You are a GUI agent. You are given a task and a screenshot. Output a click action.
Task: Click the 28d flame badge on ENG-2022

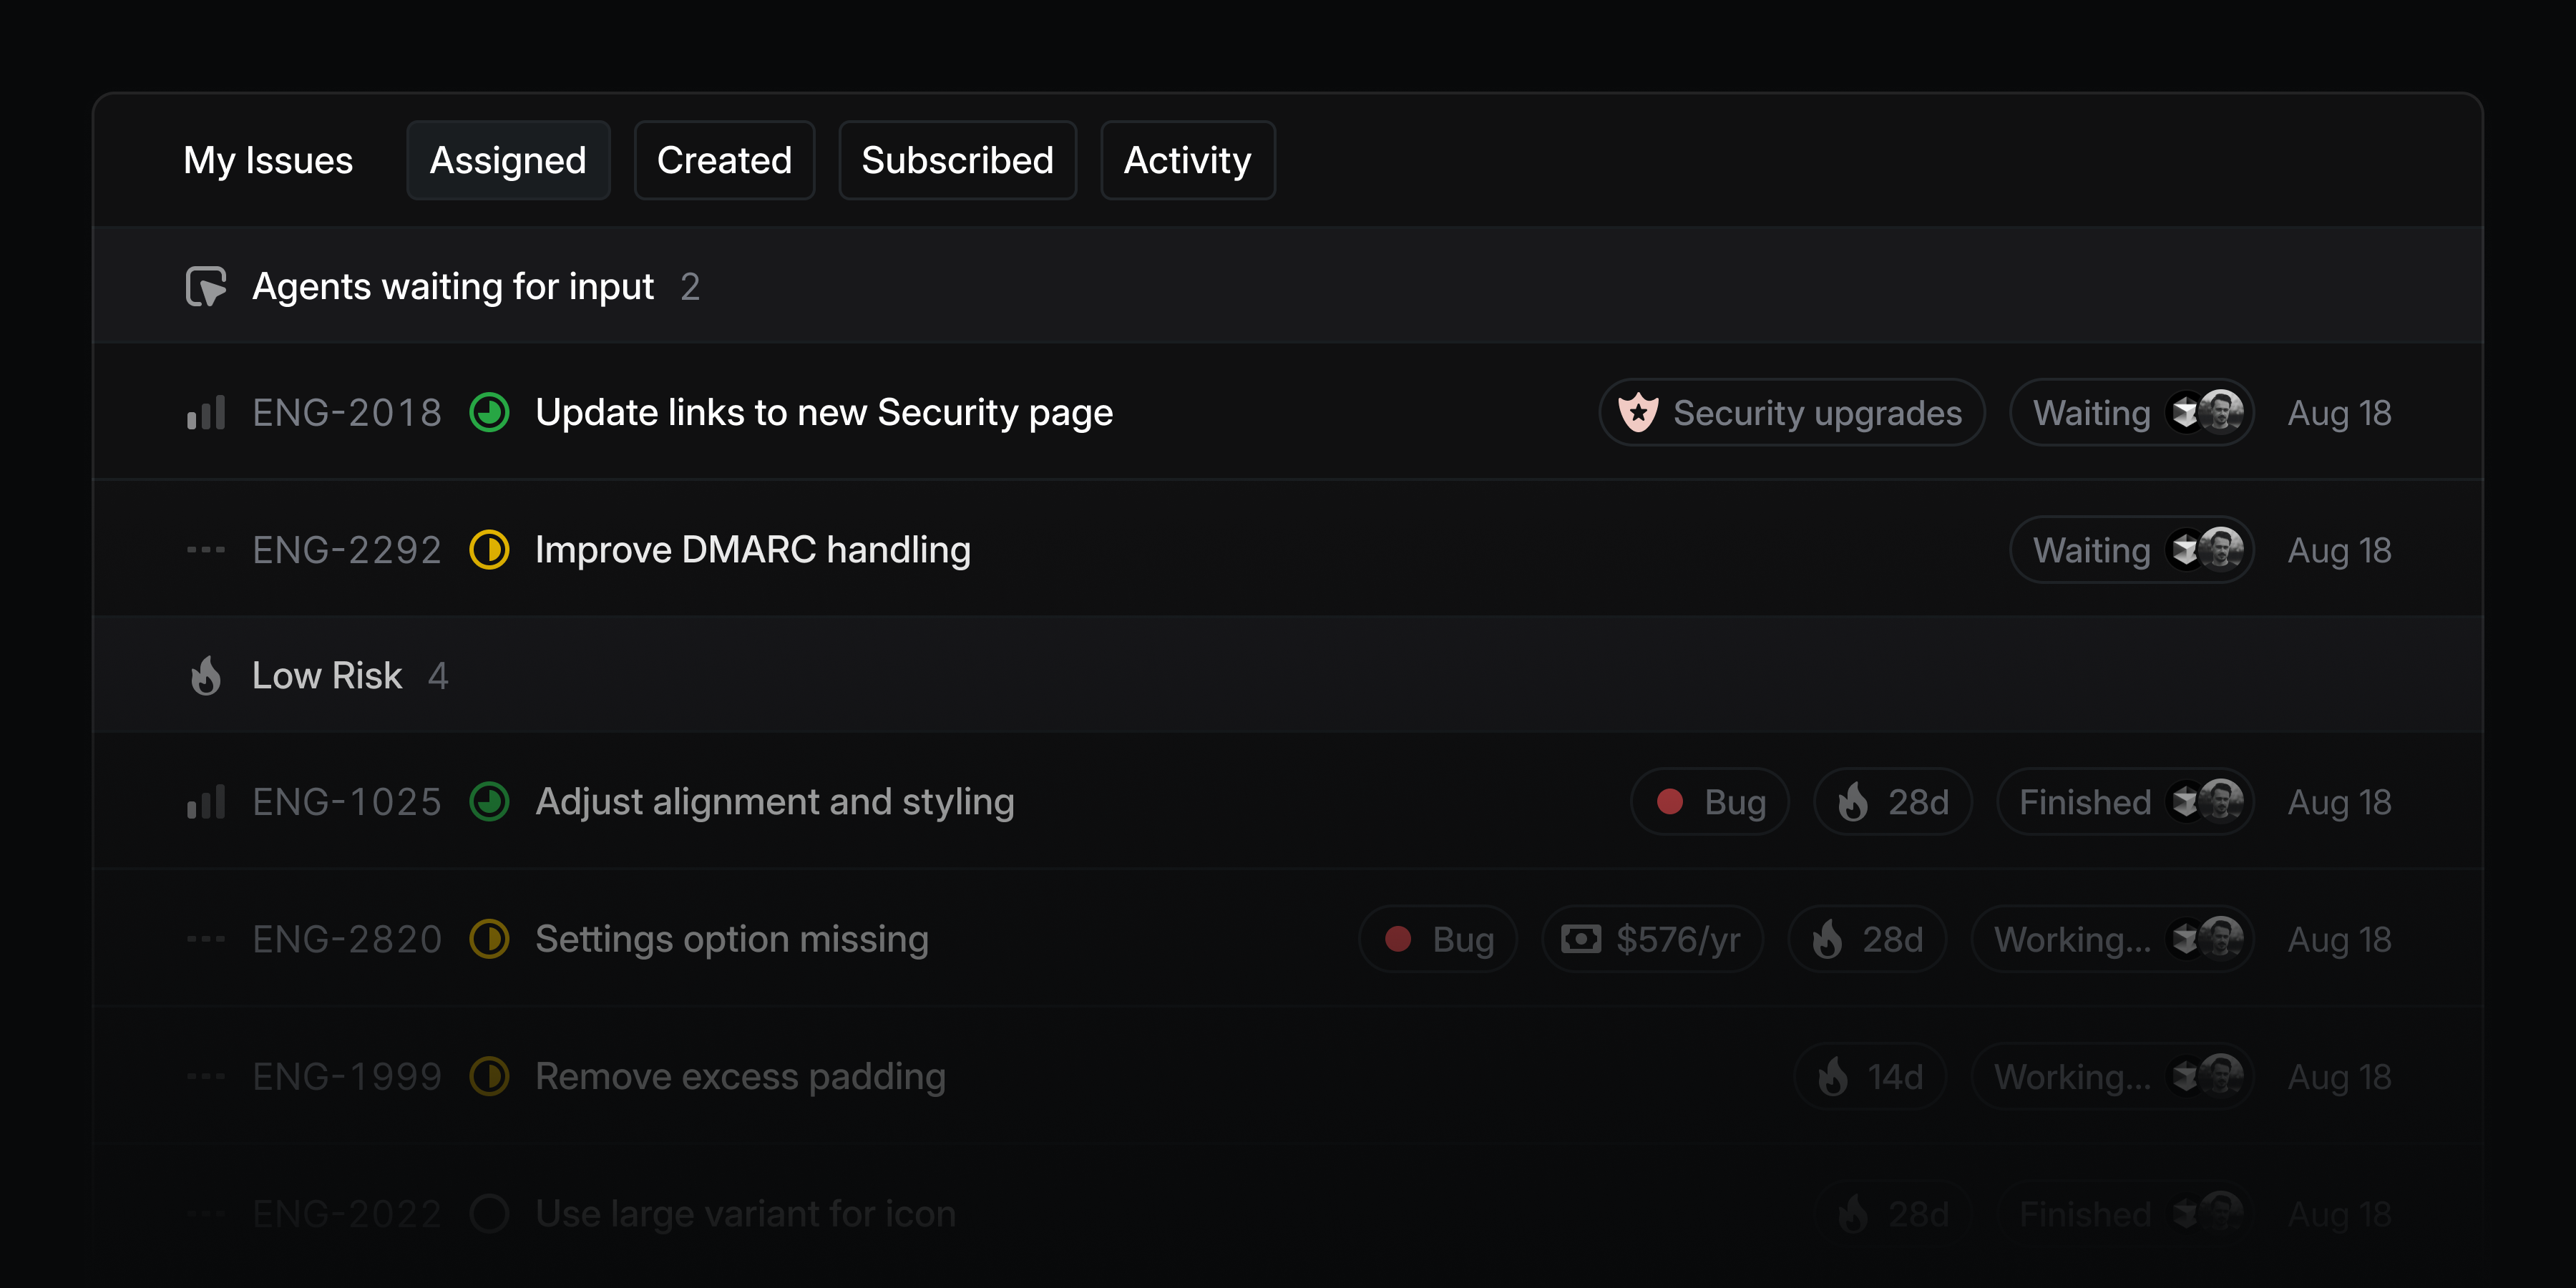(x=1892, y=1213)
